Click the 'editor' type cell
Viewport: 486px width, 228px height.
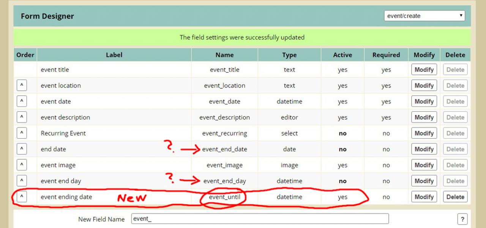pyautogui.click(x=289, y=117)
